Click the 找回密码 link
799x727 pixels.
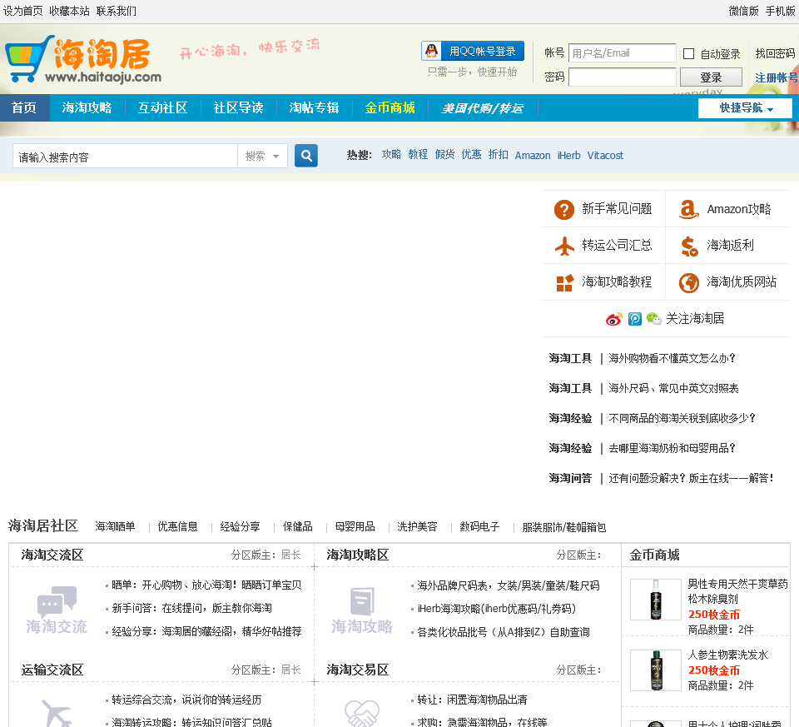pos(775,53)
